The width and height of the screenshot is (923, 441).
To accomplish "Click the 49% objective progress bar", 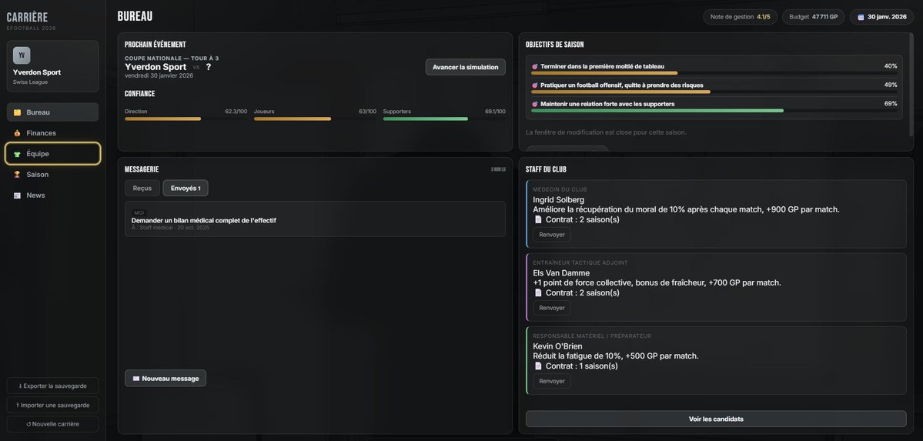I will [714, 92].
